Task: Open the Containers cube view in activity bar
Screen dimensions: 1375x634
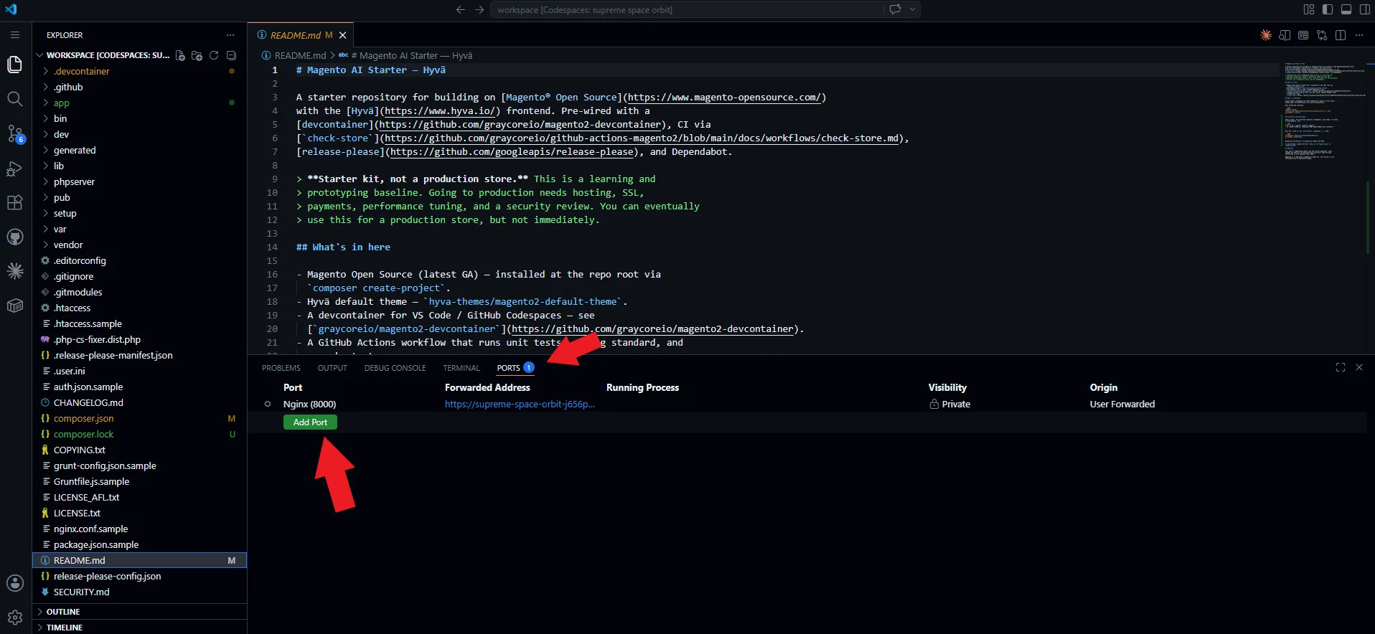Action: click(x=15, y=306)
